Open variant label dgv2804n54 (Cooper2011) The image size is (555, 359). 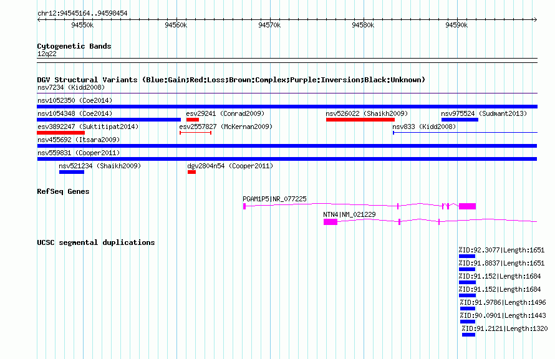(x=230, y=166)
